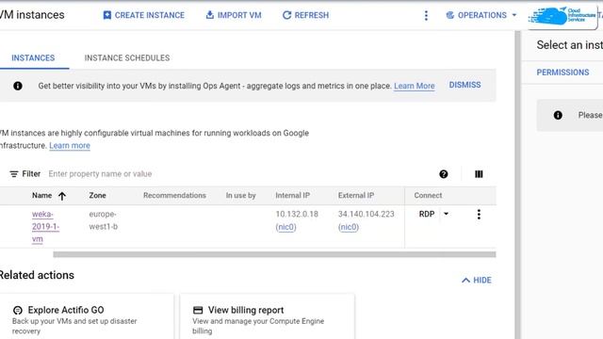Open the column display options icon
The height and width of the screenshot is (339, 603).
[479, 174]
